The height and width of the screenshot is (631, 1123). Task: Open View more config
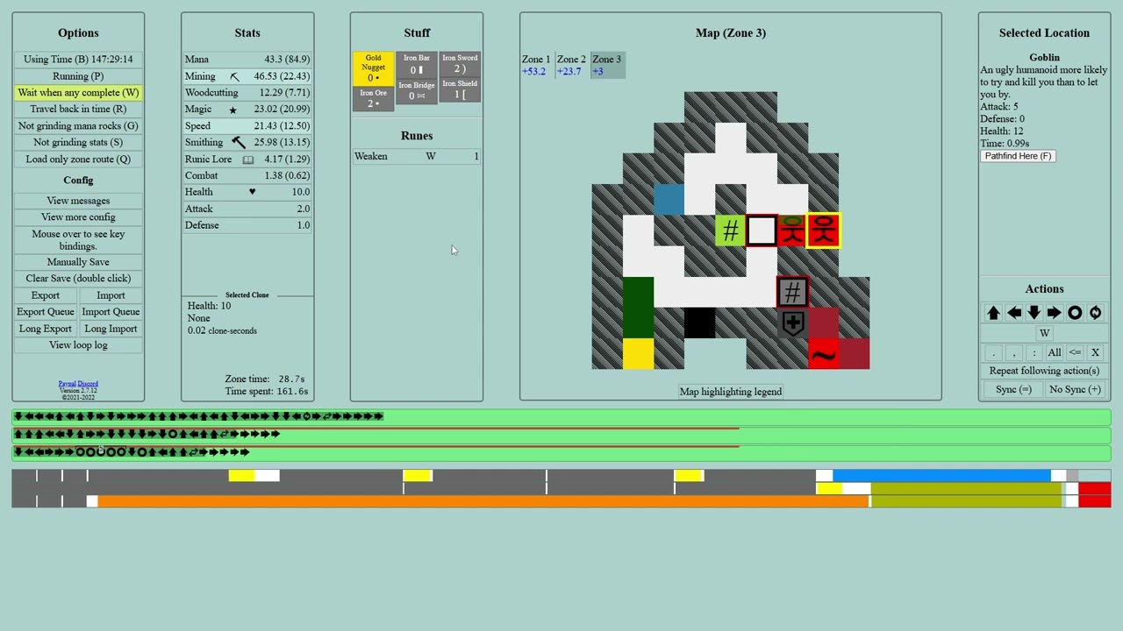[x=78, y=217]
